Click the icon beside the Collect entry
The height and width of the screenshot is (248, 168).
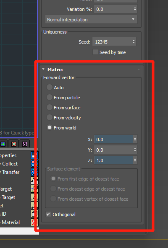(x=34, y=164)
